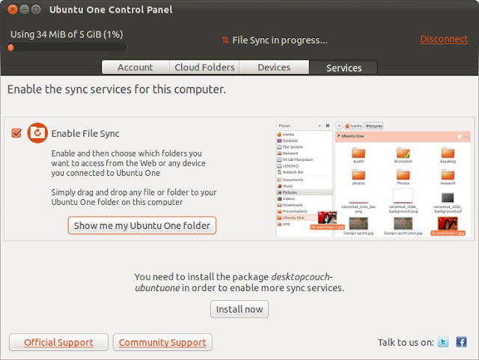Open the Cloud Folders tab

tap(204, 67)
